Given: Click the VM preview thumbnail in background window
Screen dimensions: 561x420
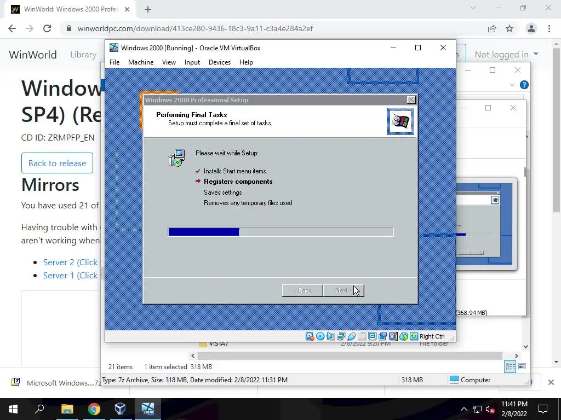Looking at the screenshot, I should [486, 224].
